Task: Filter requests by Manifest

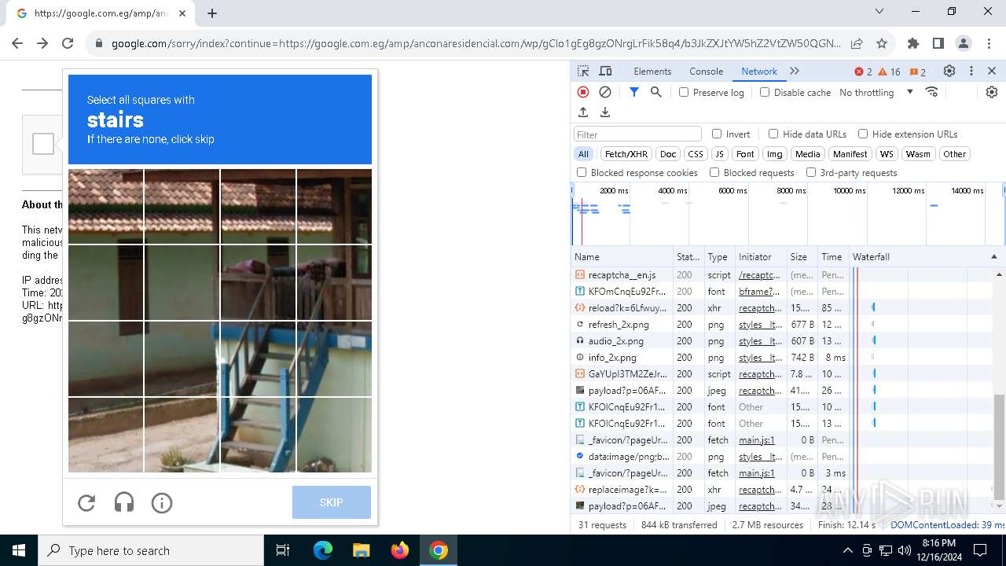Action: [x=850, y=154]
